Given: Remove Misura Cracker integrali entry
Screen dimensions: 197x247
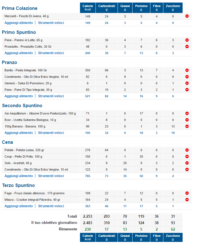Looking at the screenshot, I should pos(187,200).
